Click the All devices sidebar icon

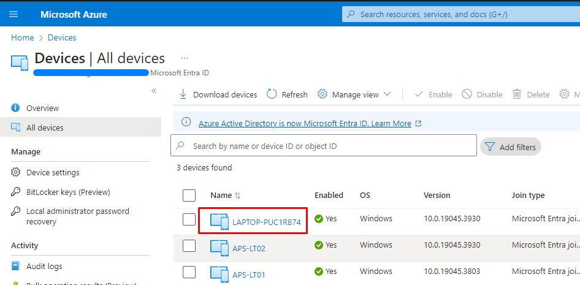[x=15, y=127]
